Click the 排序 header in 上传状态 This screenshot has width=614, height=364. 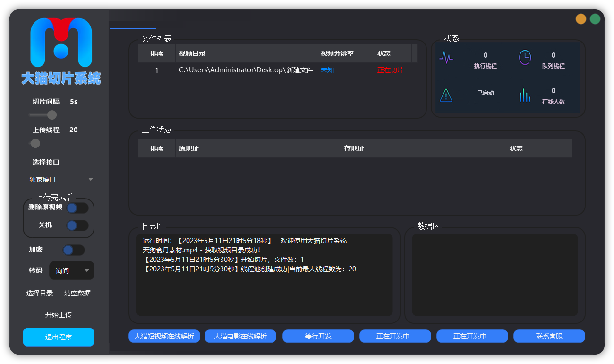tap(157, 148)
